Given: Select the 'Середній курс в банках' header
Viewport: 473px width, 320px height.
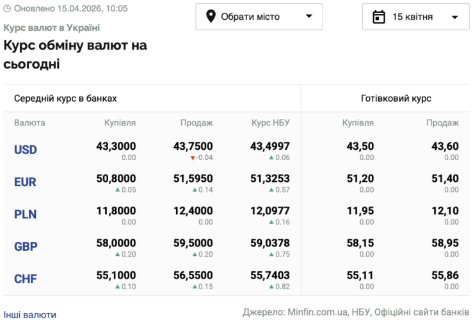Looking at the screenshot, I should [65, 99].
